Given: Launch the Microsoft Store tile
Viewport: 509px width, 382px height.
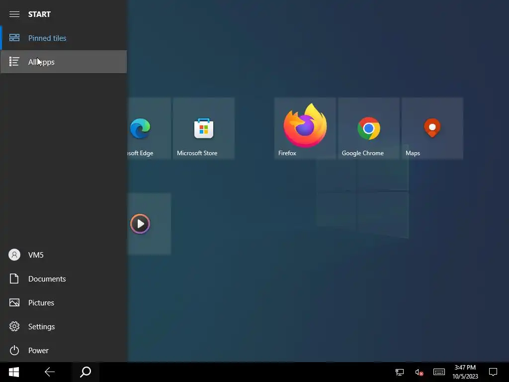Looking at the screenshot, I should (204, 128).
